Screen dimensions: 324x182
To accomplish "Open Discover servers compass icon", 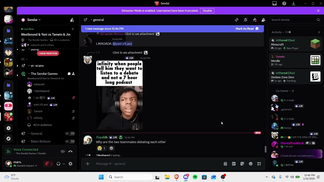I will pos(8,139).
